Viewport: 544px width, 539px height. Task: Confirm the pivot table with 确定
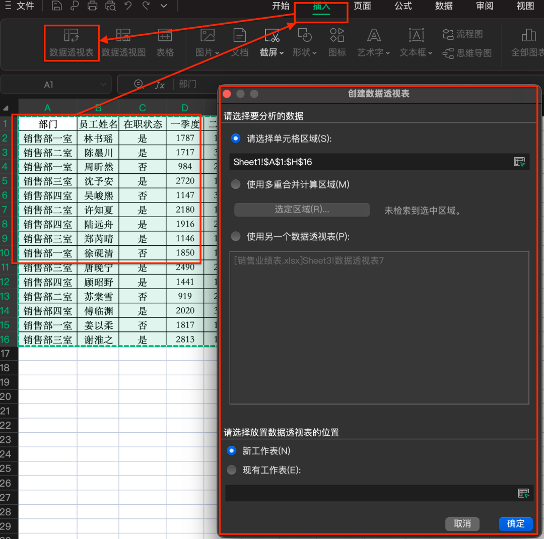pos(515,524)
